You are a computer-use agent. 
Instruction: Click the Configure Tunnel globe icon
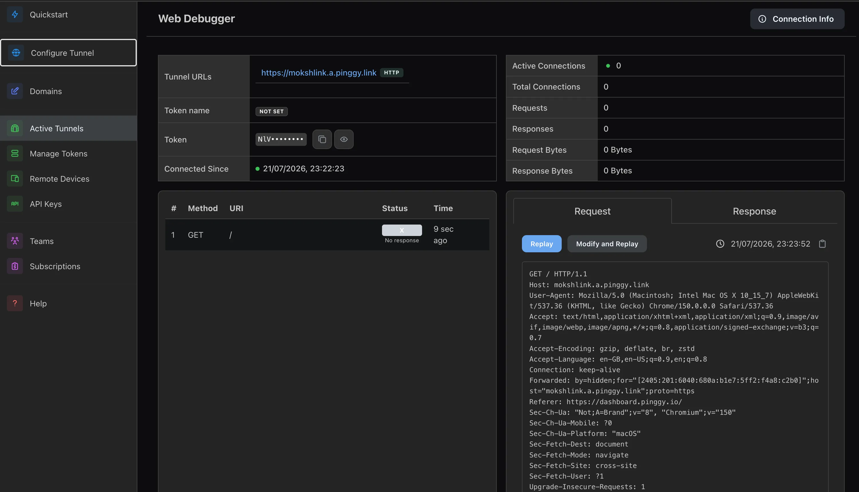[x=16, y=53]
